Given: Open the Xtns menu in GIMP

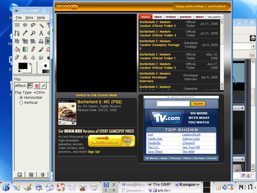Looking at the screenshot, I should pyautogui.click(x=29, y=18).
